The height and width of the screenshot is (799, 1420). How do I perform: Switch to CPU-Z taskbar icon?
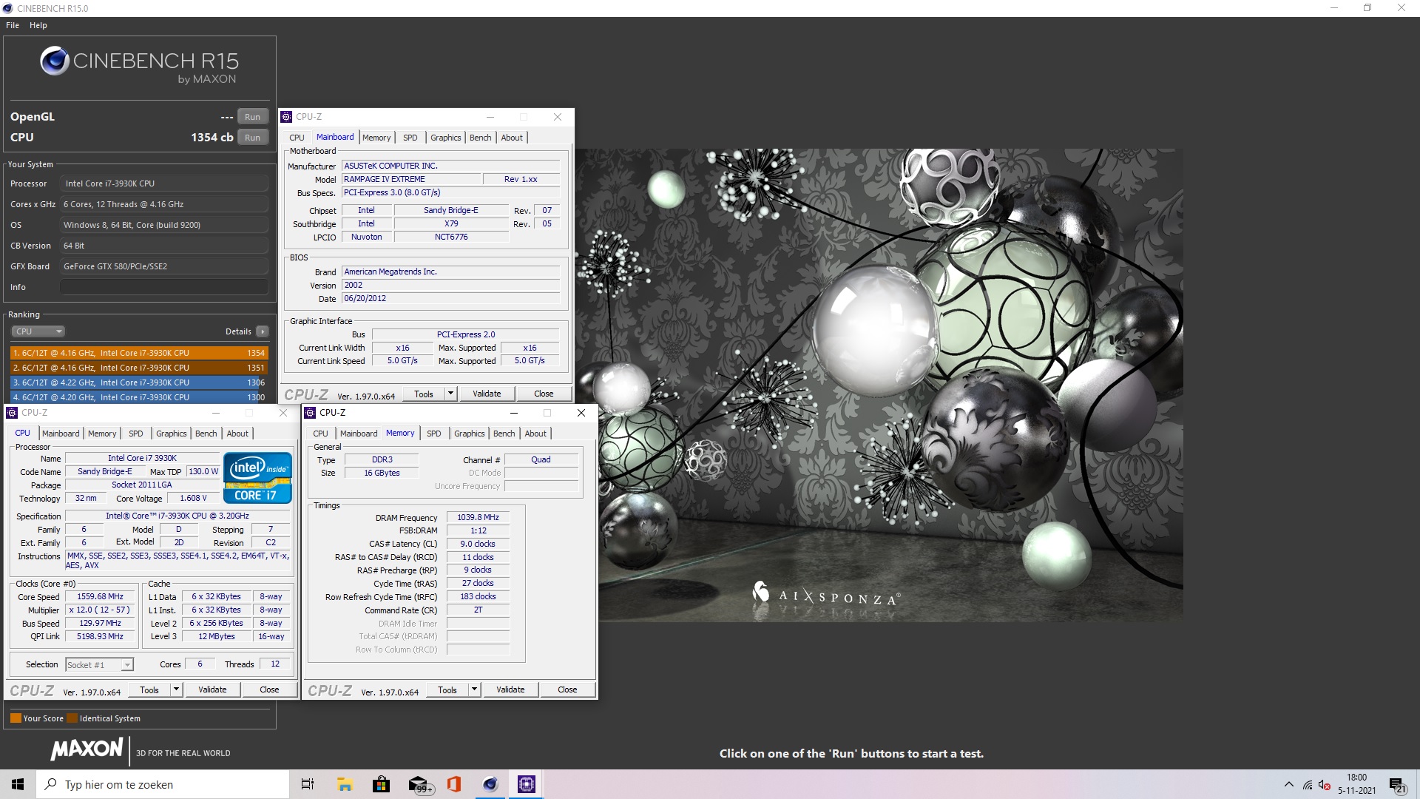coord(527,784)
